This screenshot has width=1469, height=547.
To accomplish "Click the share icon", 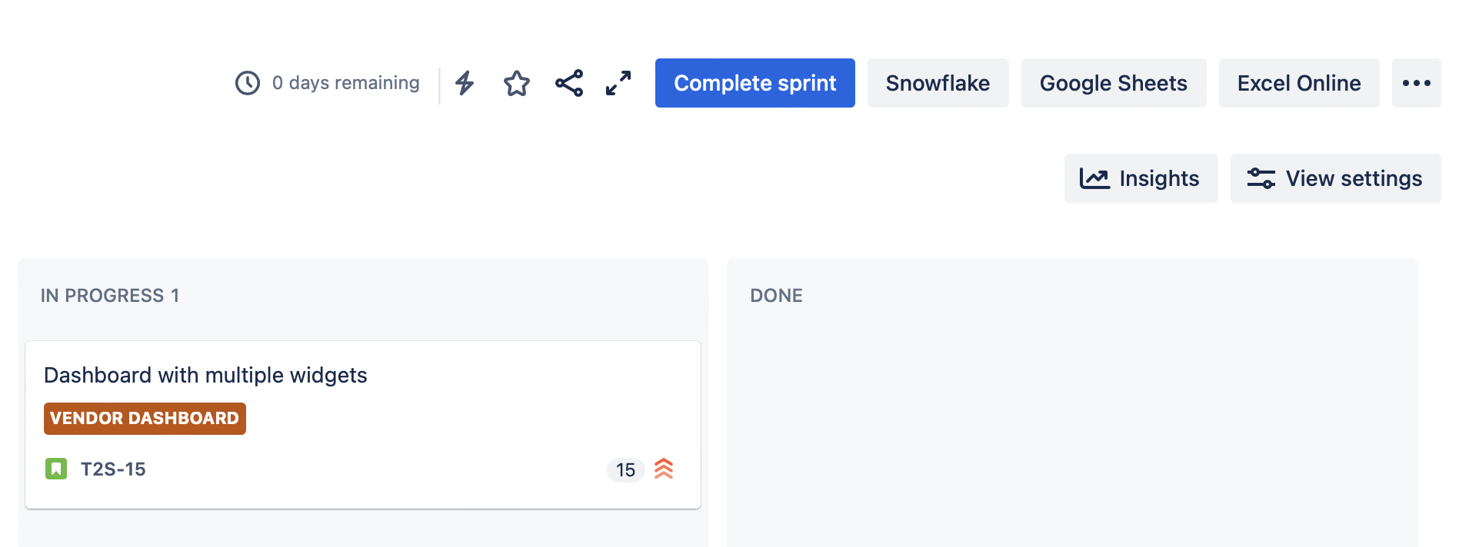I will 569,83.
